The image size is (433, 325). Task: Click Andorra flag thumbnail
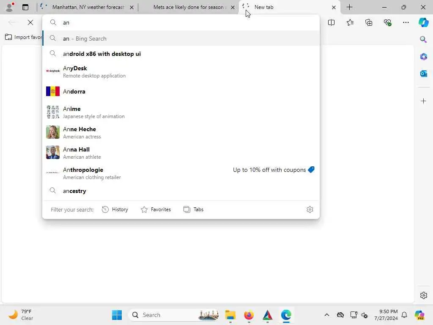[53, 91]
